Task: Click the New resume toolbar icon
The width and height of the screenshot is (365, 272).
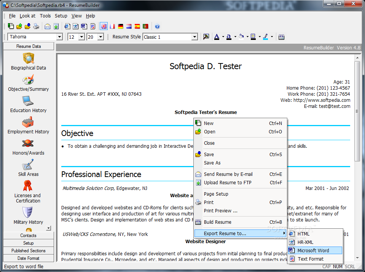Action: tap(11, 26)
